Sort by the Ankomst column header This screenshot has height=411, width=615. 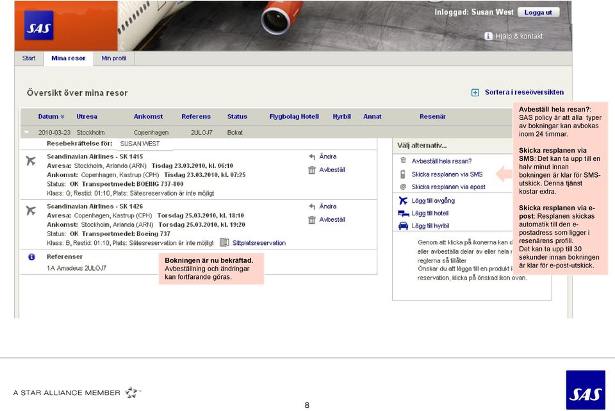(x=148, y=117)
